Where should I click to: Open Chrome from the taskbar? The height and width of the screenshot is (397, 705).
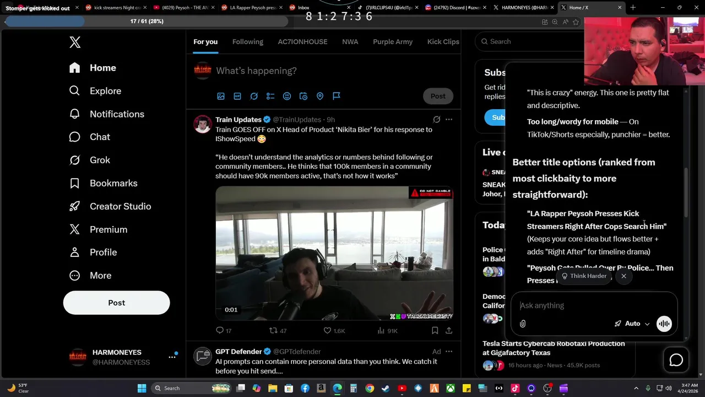click(x=370, y=388)
